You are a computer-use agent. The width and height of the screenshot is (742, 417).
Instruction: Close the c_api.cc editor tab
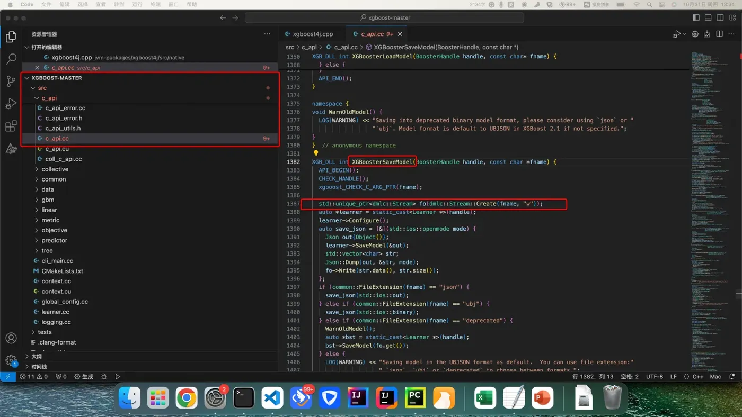tap(400, 34)
